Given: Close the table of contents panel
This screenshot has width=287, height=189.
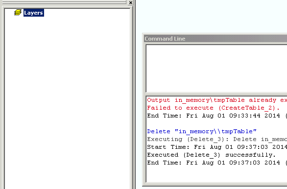Looking at the screenshot, I should pos(131,2).
